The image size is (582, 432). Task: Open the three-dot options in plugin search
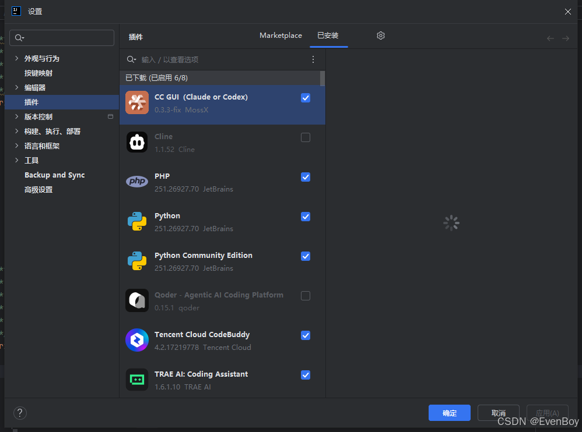(313, 59)
